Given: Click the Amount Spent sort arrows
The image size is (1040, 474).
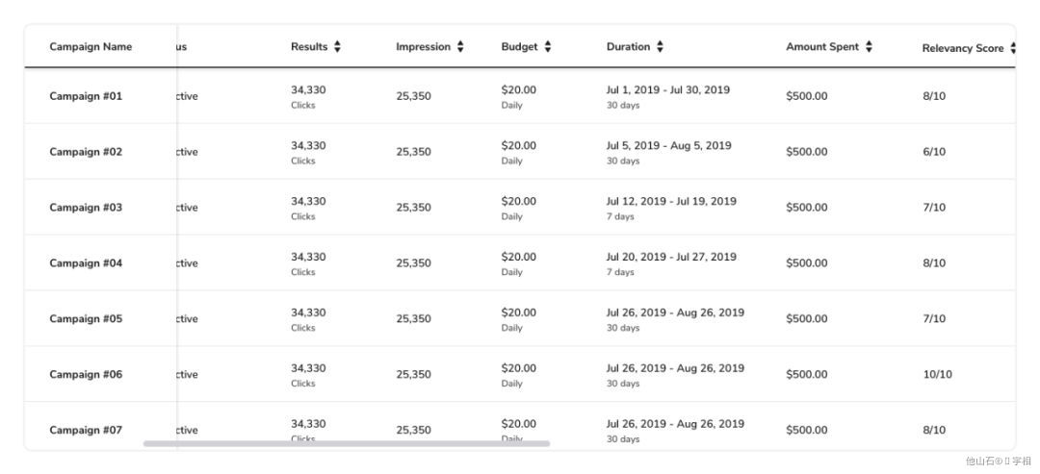Looking at the screenshot, I should coord(869,47).
